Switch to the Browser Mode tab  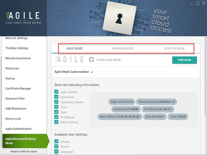(x=123, y=49)
